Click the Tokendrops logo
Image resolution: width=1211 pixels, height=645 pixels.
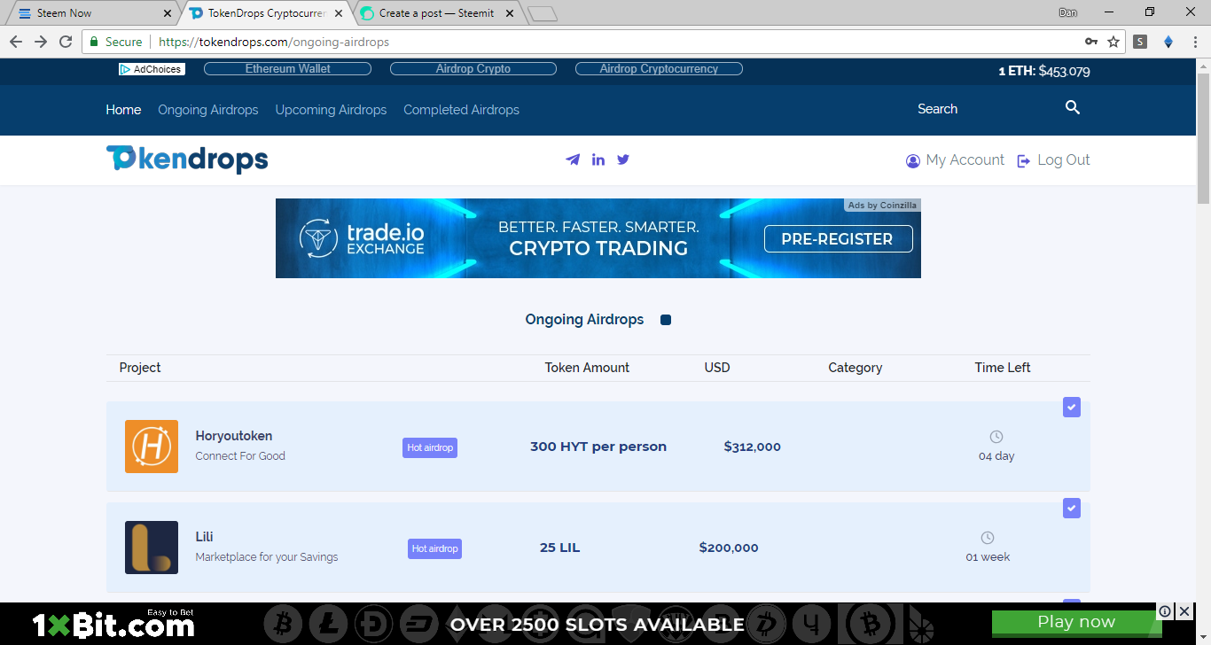coord(187,159)
